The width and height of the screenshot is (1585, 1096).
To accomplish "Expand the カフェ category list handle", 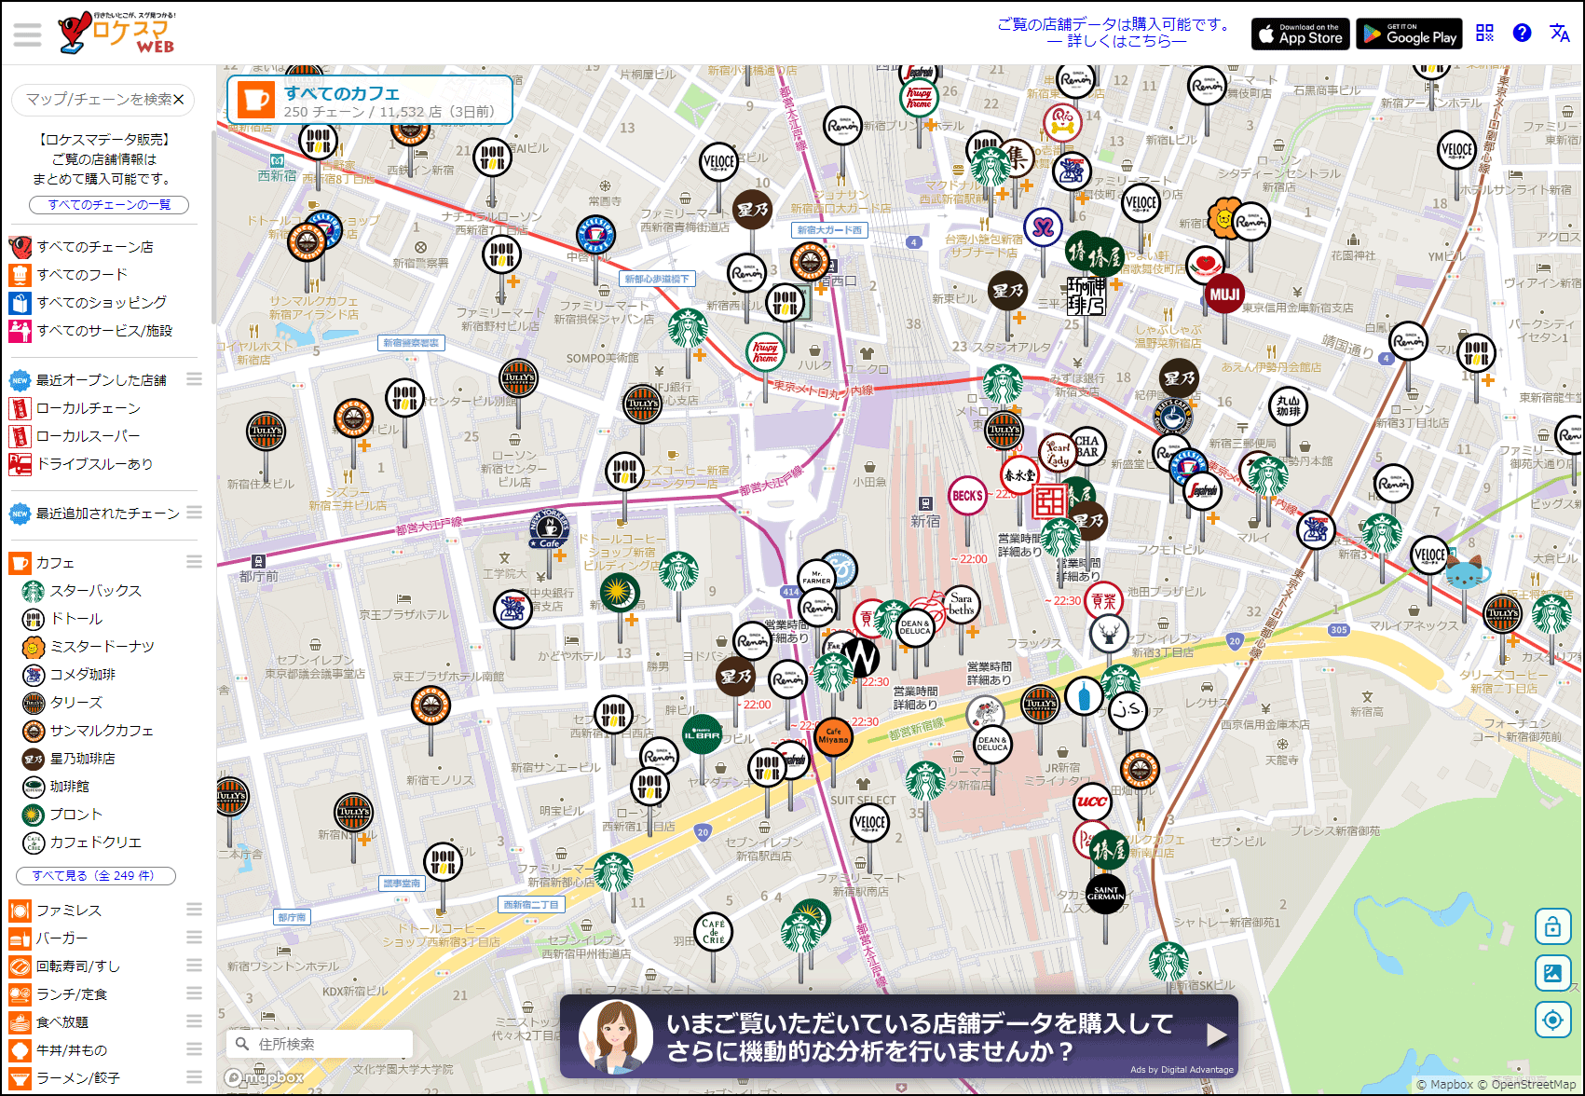I will point(194,561).
